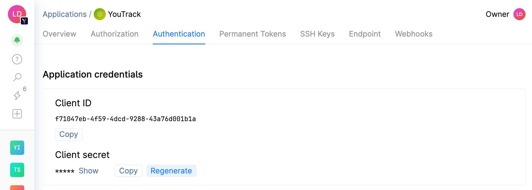Copy the Client ID value
532x190 pixels.
pos(68,134)
